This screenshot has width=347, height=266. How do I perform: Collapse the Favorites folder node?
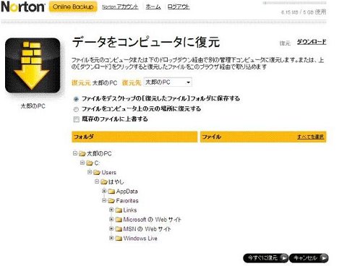point(104,200)
